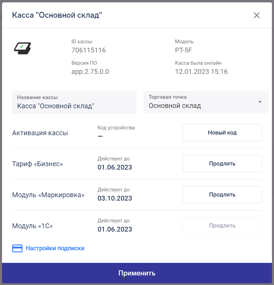Click the Торговая точка dropdown arrow
The height and width of the screenshot is (285, 274).
(x=260, y=102)
